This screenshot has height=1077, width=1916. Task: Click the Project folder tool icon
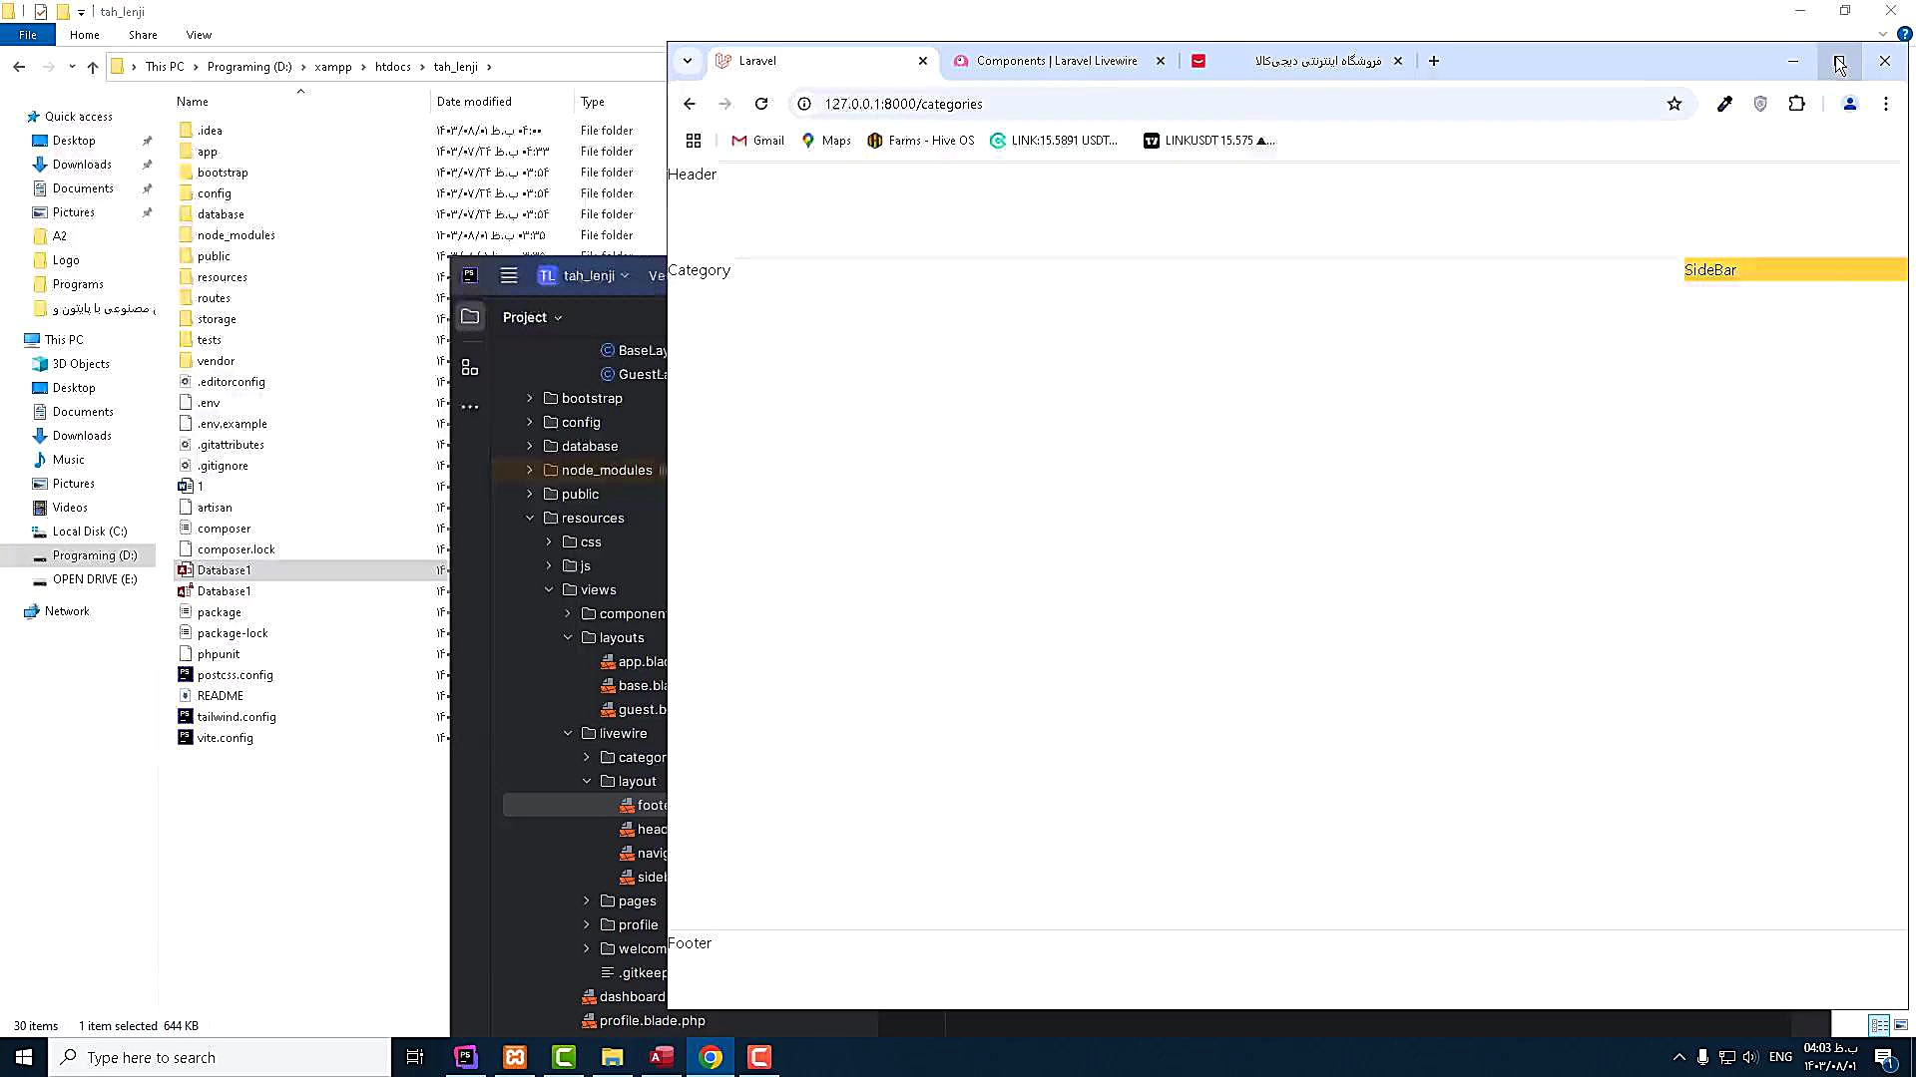pyautogui.click(x=470, y=317)
